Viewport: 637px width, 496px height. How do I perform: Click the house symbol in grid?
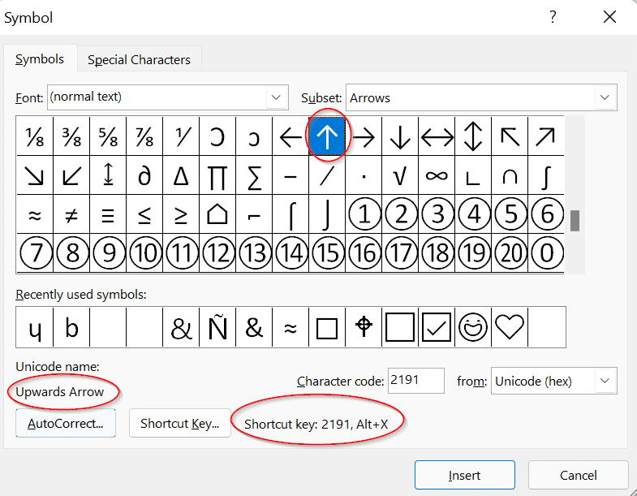pyautogui.click(x=217, y=214)
